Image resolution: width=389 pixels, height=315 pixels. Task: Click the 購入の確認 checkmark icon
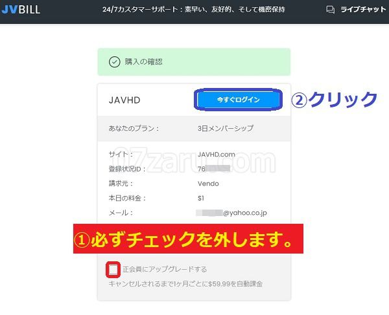click(x=114, y=62)
